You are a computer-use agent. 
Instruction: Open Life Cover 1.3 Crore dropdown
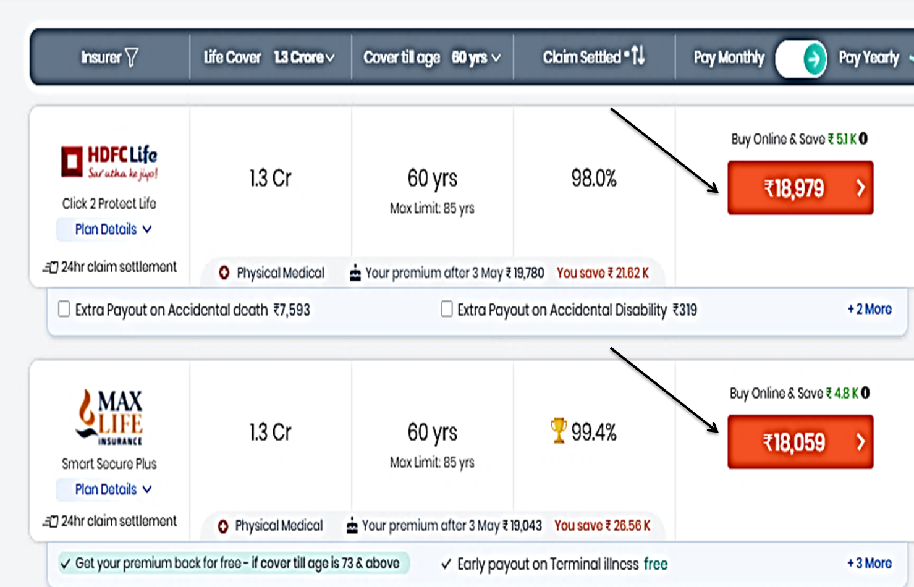(304, 57)
